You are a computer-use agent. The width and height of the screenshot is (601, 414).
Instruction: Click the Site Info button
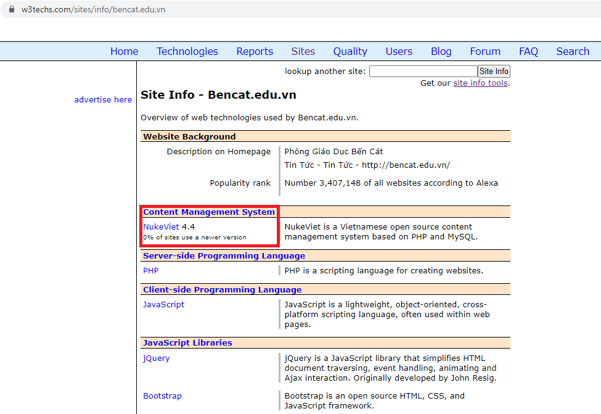click(x=494, y=72)
